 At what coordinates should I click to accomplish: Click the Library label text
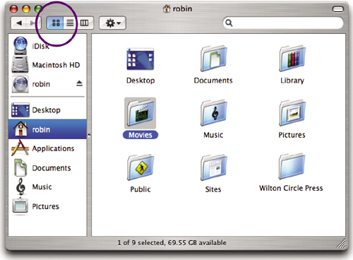[x=292, y=81]
